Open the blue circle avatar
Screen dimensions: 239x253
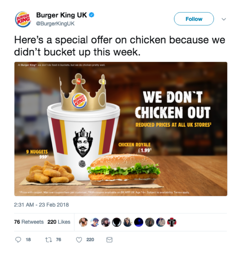coord(138,222)
